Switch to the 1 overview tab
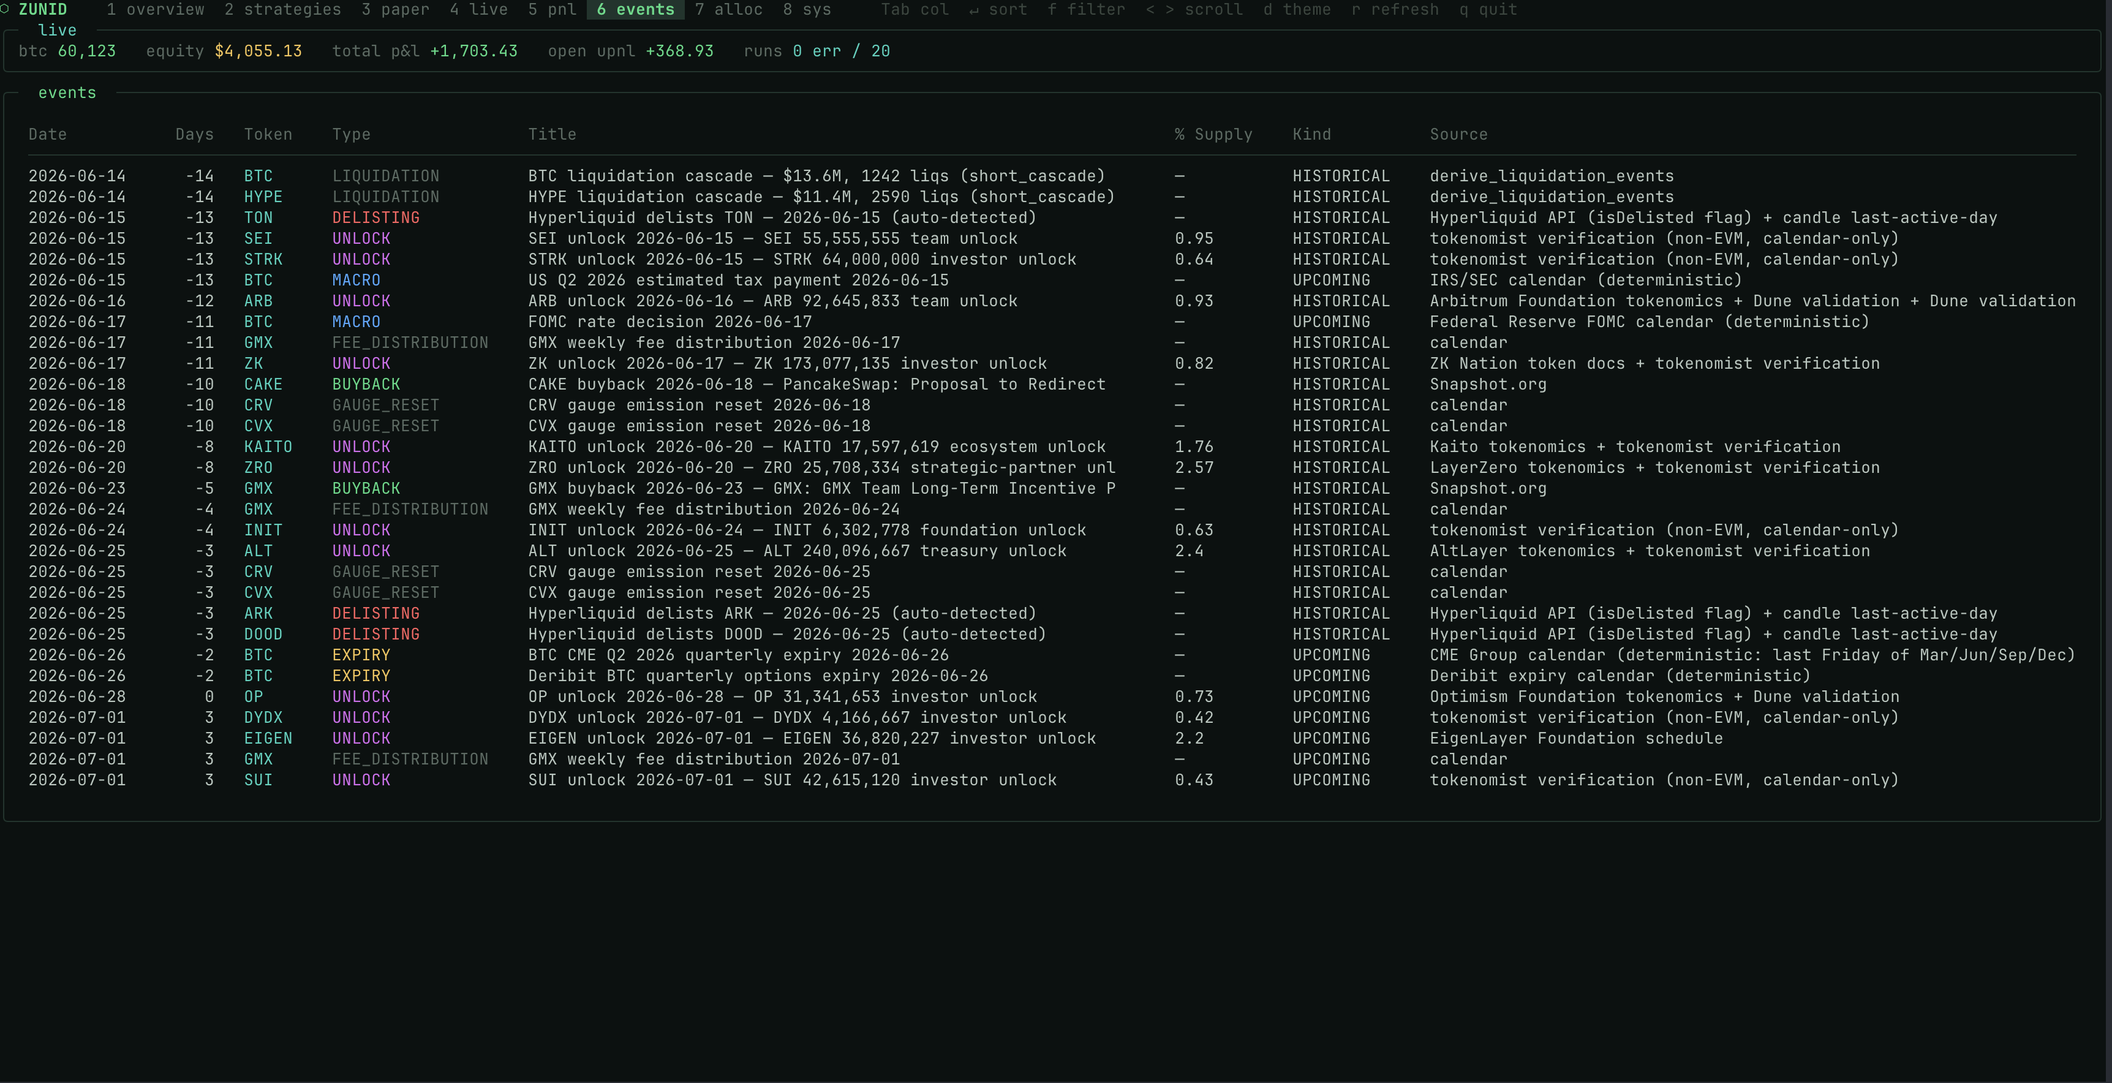The image size is (2112, 1083). coord(155,10)
